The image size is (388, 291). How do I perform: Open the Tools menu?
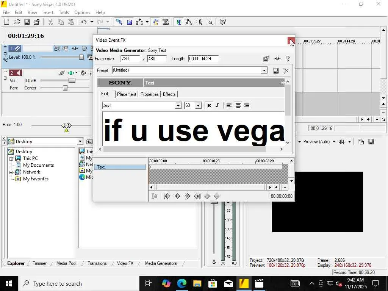pos(64,13)
